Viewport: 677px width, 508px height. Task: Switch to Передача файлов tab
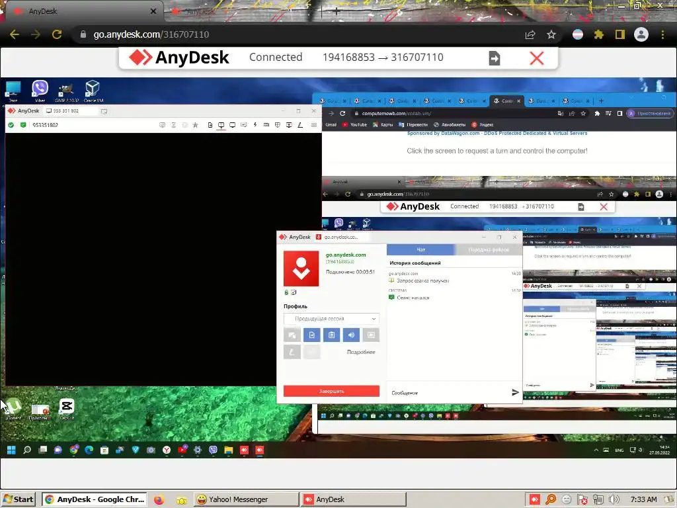(489, 249)
